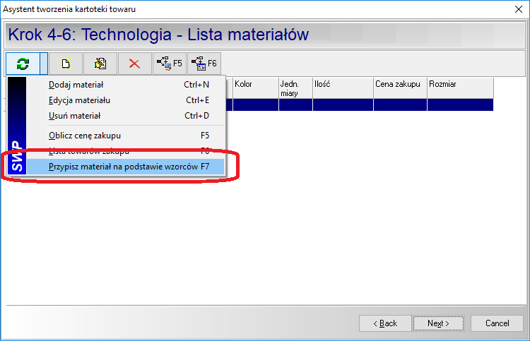
Task: Click the F5 calculate purchase price icon
Action: tap(169, 64)
